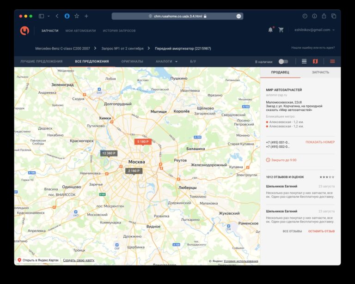Click the blue shield extension icon
355x284 pixels.
[67, 16]
